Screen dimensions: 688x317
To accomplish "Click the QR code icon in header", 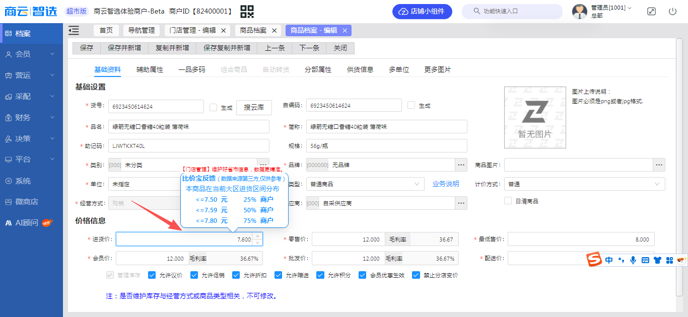I will tap(247, 11).
